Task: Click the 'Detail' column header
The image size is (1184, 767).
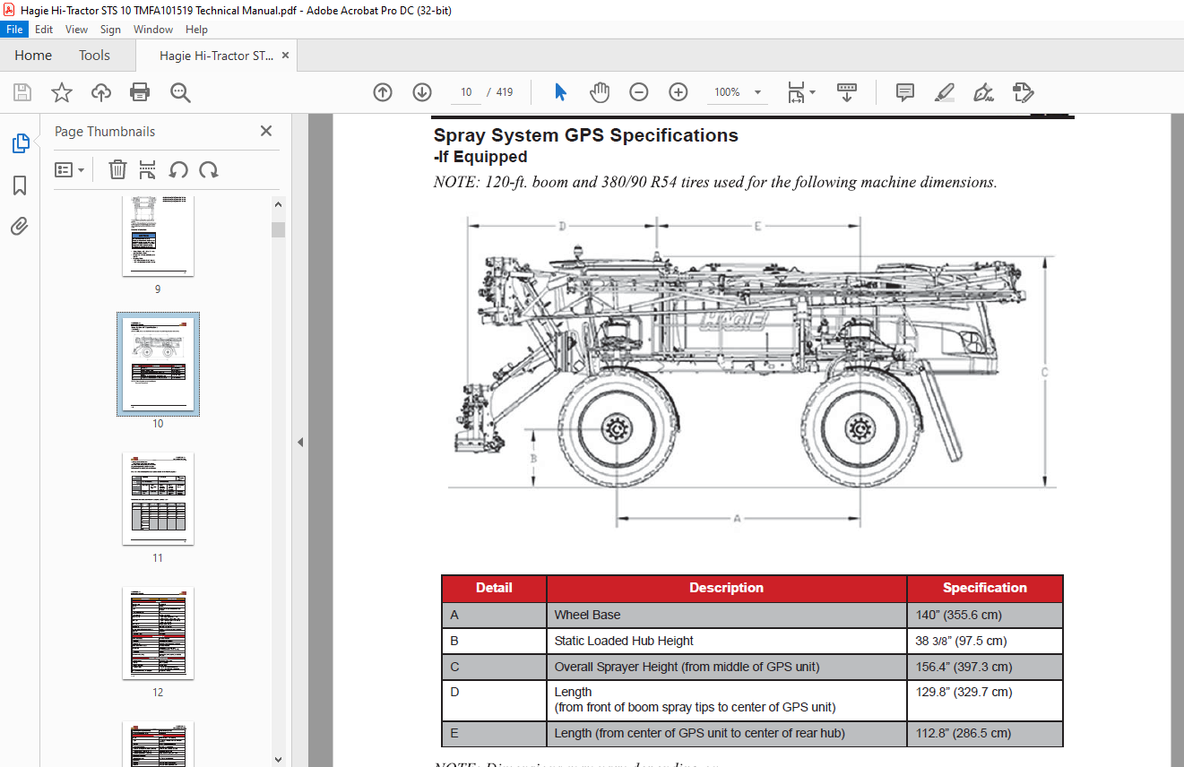Action: click(494, 588)
